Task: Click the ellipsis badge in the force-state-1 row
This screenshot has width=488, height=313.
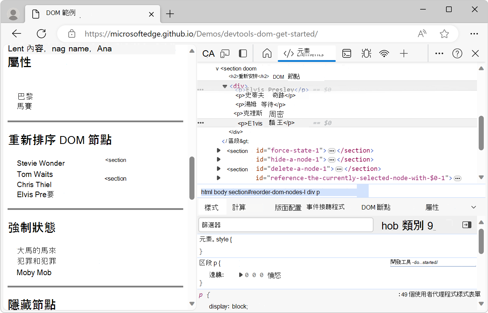Action: [x=331, y=151]
